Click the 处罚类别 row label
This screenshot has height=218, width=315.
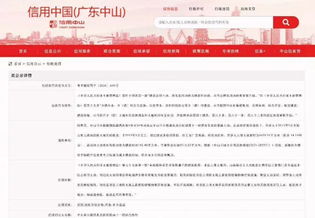(x=65, y=205)
